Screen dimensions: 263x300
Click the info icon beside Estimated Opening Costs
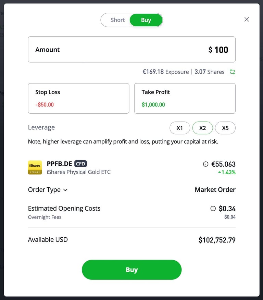coord(213,209)
